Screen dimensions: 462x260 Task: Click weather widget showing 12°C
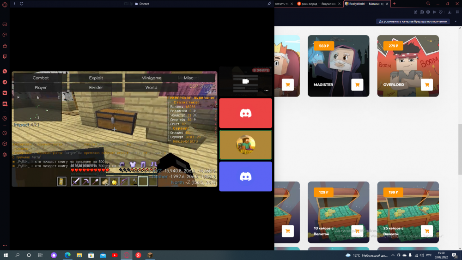(367, 255)
